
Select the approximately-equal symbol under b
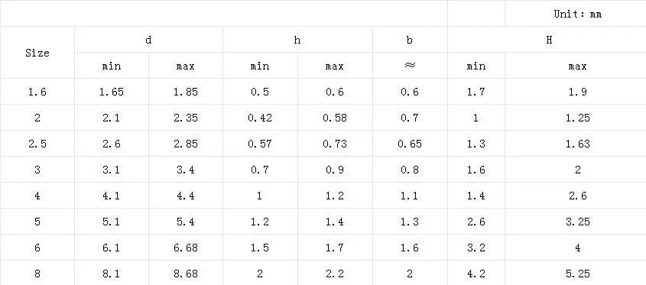coord(410,66)
